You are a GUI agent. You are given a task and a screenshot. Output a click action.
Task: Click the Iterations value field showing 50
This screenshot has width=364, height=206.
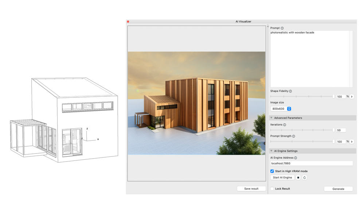coord(341,130)
